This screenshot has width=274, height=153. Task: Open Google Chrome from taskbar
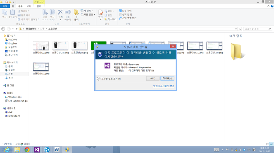point(27,150)
